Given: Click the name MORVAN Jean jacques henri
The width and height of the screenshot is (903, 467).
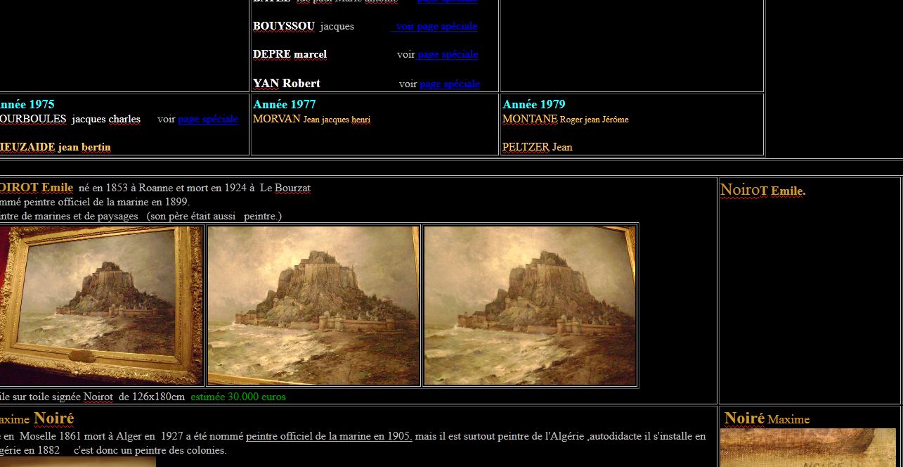Looking at the screenshot, I should tap(311, 120).
